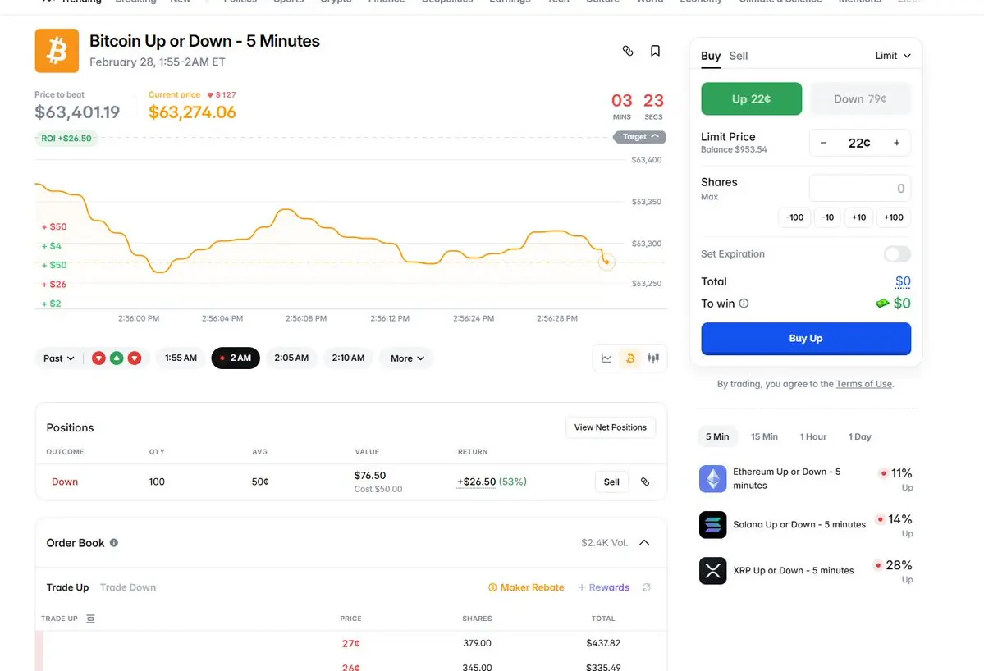The width and height of the screenshot is (984, 671).
Task: Click the Order Book info icon
Action: click(114, 542)
